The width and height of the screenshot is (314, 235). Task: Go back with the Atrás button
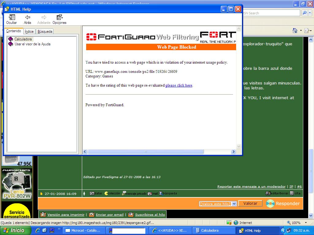click(27, 19)
